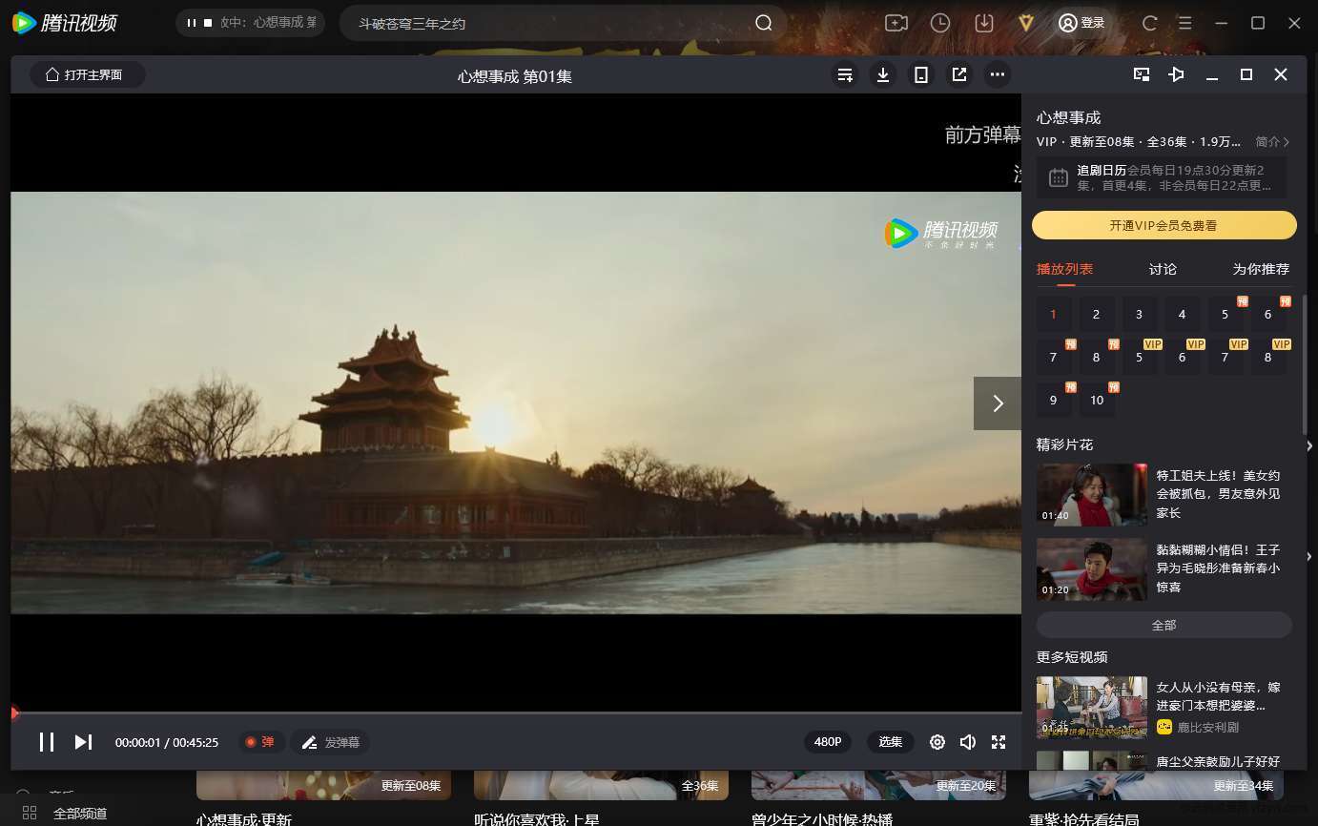Select episode 2 in playlist
The image size is (1318, 826).
pos(1096,314)
